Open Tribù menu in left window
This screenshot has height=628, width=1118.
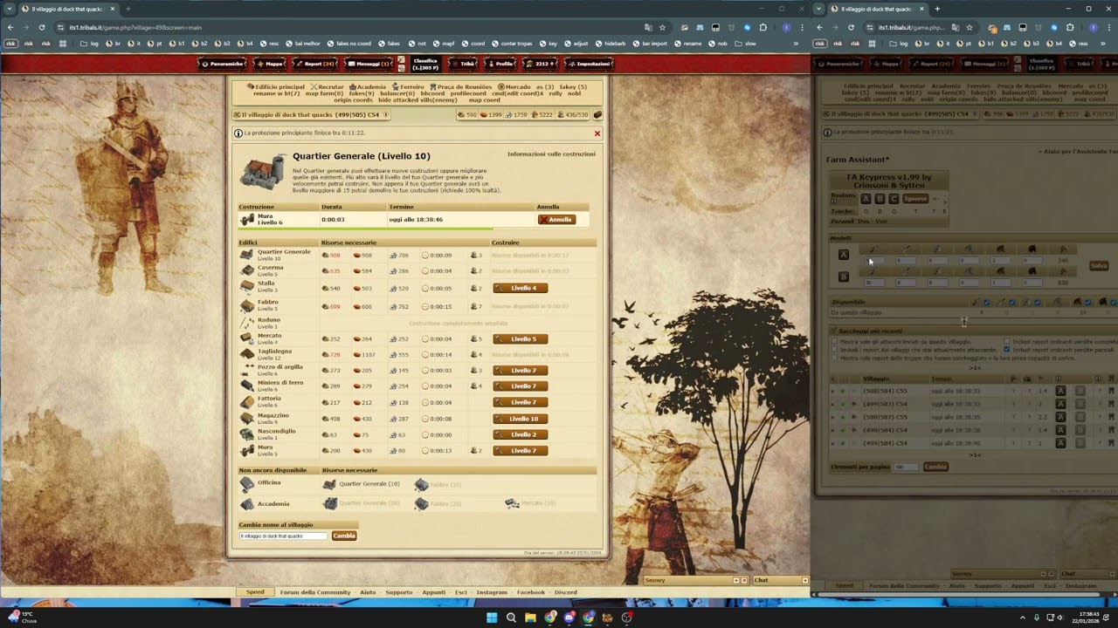click(x=464, y=64)
